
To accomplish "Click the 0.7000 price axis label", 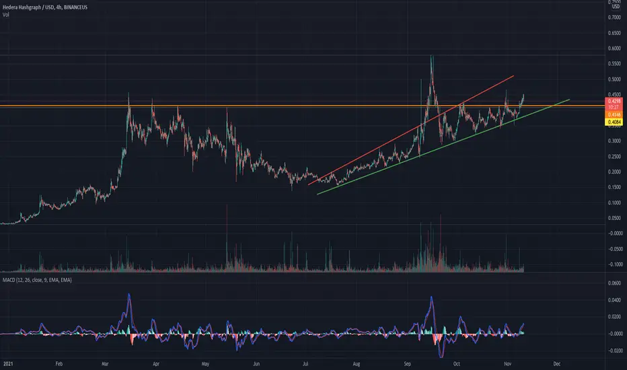I will [614, 17].
